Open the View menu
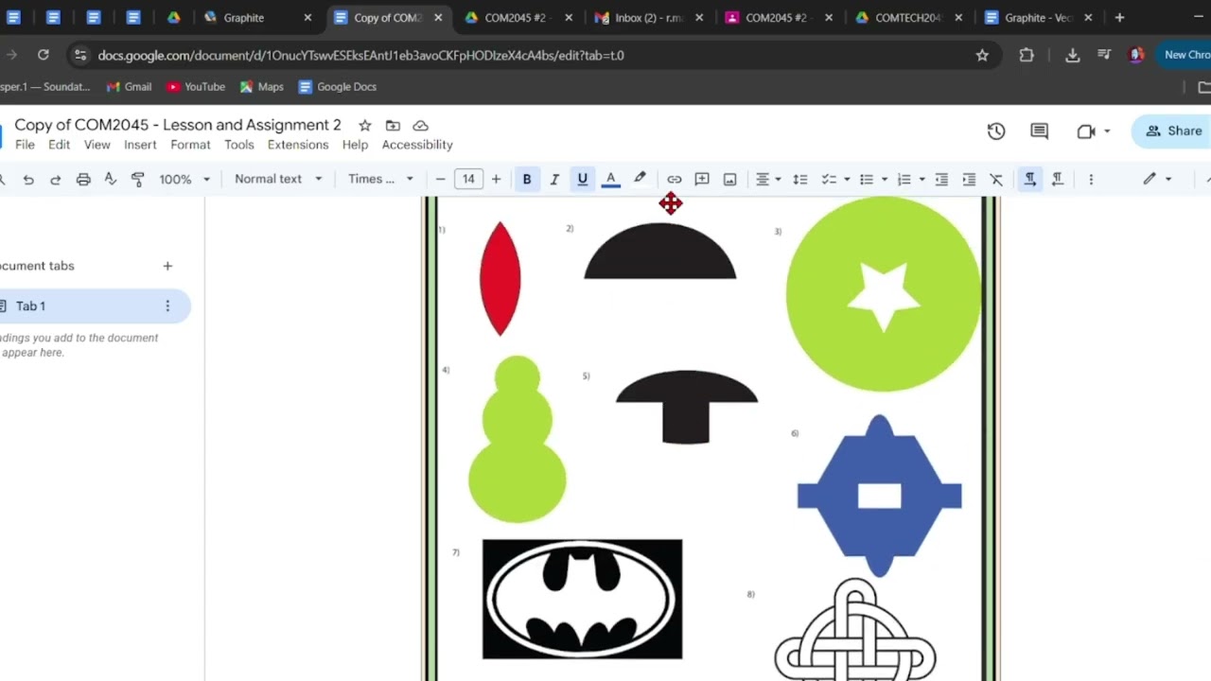Image resolution: width=1211 pixels, height=681 pixels. pyautogui.click(x=97, y=145)
